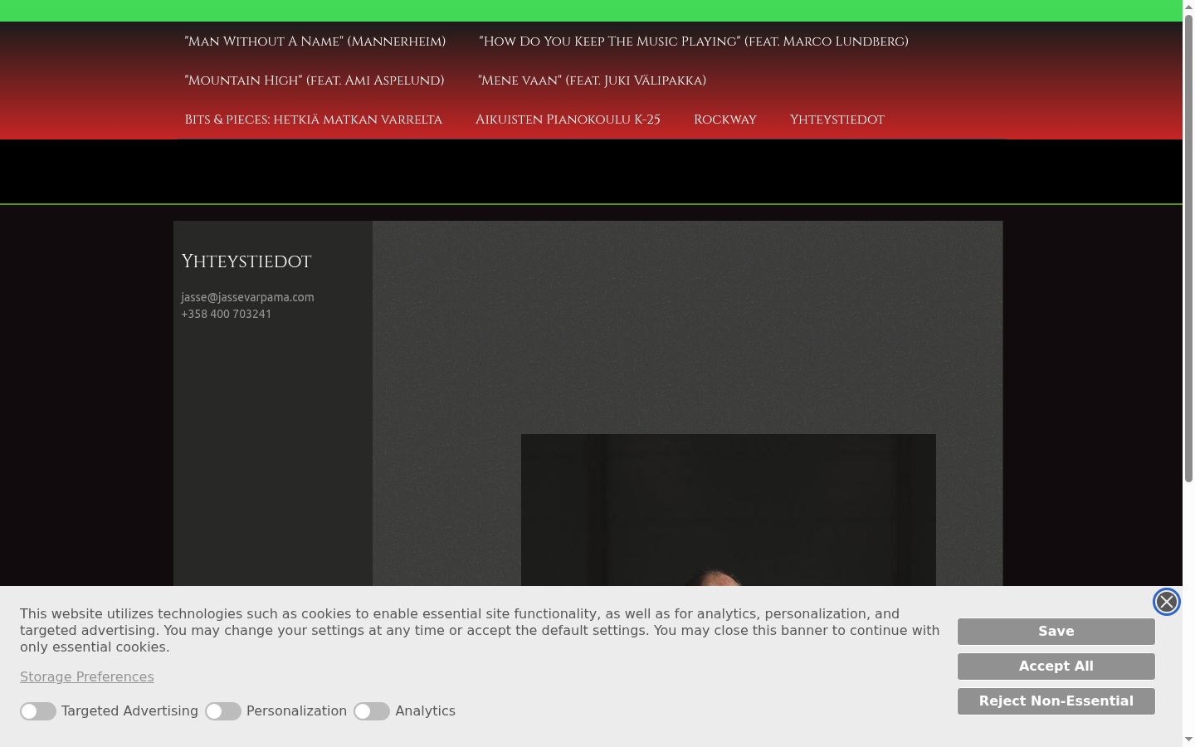Open the Rockway menu item
The width and height of the screenshot is (1195, 747).
pyautogui.click(x=725, y=120)
